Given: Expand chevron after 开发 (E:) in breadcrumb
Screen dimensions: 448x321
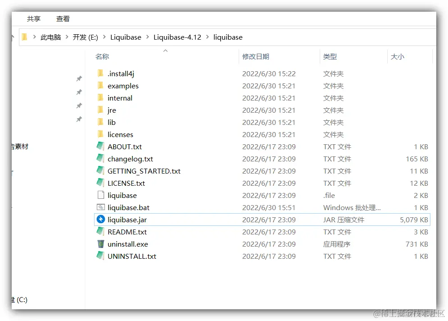Looking at the screenshot, I should pos(104,37).
